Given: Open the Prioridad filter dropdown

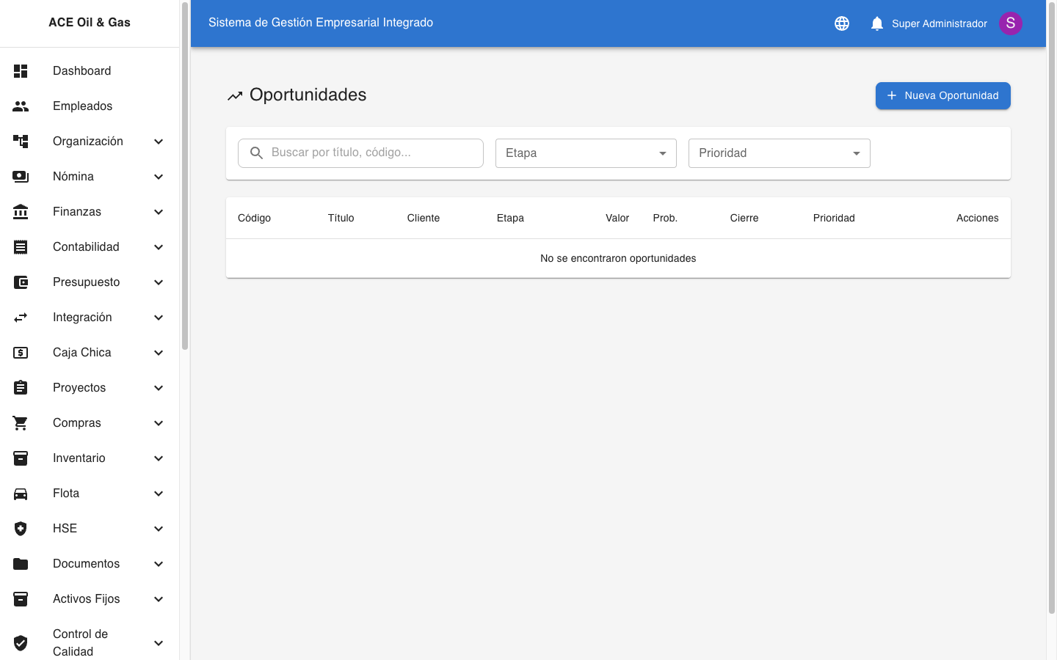Looking at the screenshot, I should (x=779, y=153).
